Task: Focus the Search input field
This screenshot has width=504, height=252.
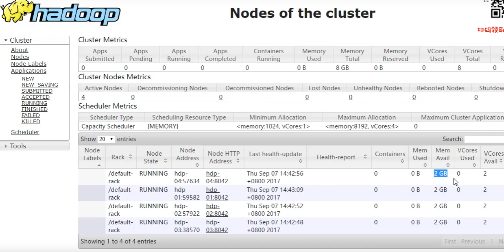Action: pos(484,139)
